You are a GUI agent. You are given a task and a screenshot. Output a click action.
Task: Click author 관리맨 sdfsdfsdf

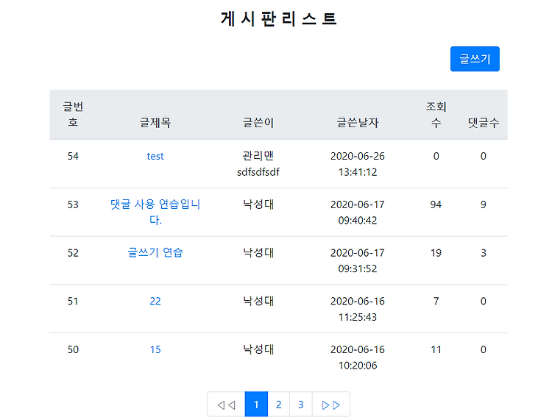(x=258, y=163)
